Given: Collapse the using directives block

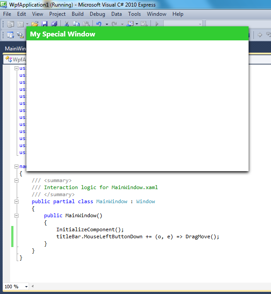Looking at the screenshot, I should tap(17, 68).
